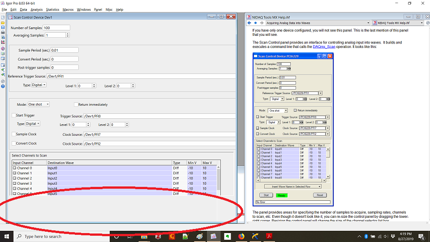Viewport: 430px width, 242px height.
Task: Go back in NIDAQ Tools help browser
Action: [x=249, y=23]
